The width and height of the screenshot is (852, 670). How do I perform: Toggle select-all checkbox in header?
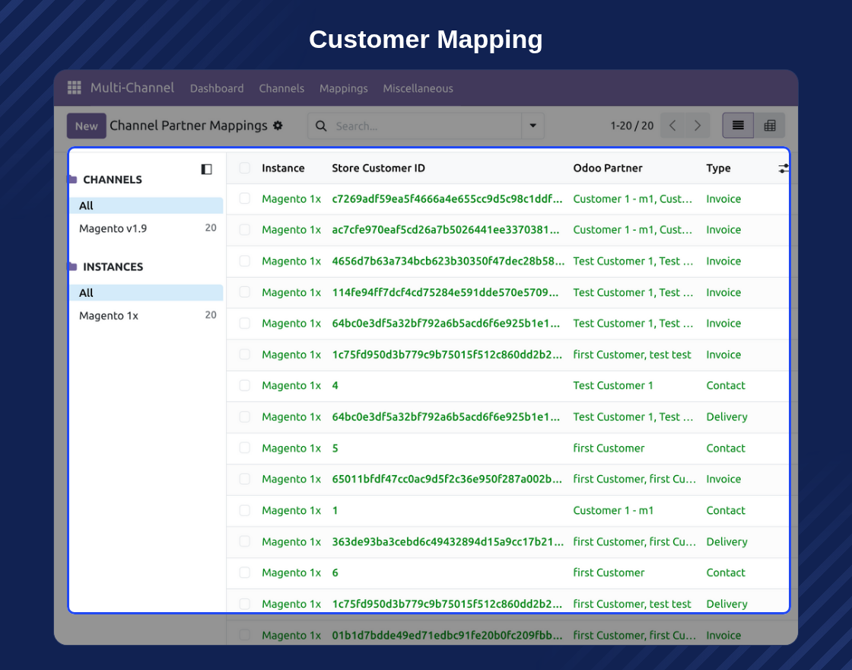[245, 168]
